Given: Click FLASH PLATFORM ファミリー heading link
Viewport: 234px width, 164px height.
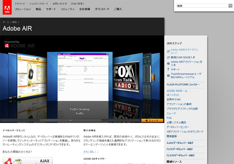Looking at the screenshot, I should (x=183, y=85).
